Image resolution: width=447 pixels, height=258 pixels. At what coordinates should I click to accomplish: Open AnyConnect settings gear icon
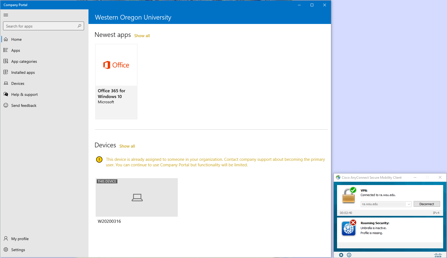tap(341, 255)
